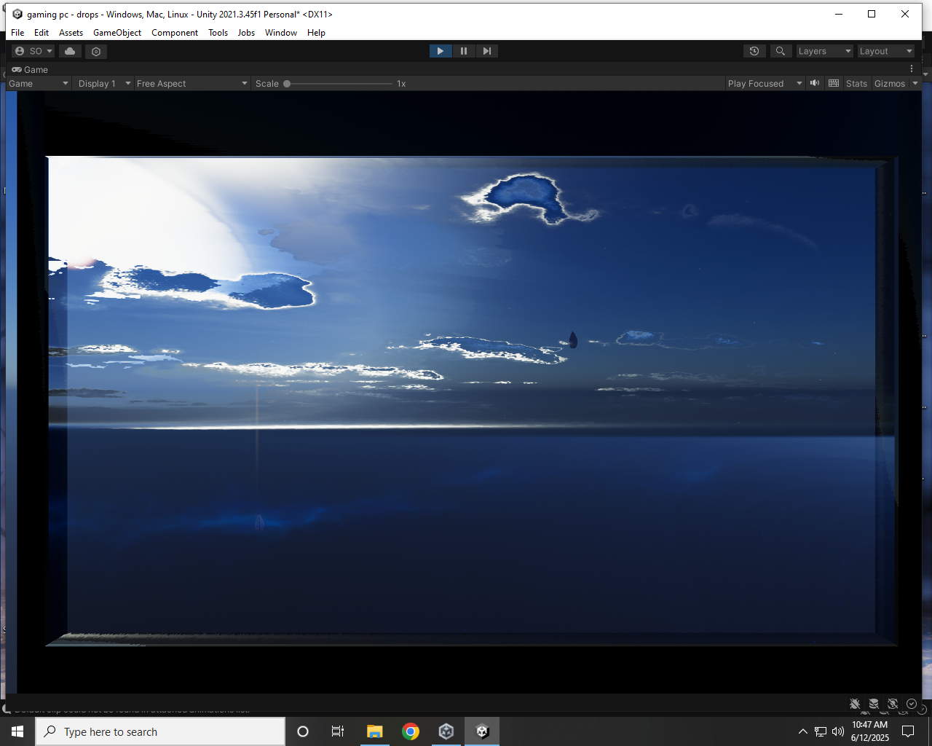Toggle the Stats overlay
The width and height of the screenshot is (932, 746).
[x=856, y=83]
